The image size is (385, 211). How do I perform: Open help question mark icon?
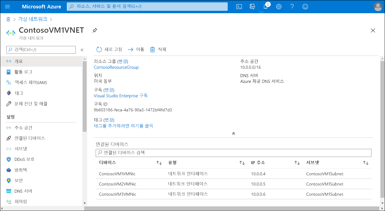click(292, 7)
